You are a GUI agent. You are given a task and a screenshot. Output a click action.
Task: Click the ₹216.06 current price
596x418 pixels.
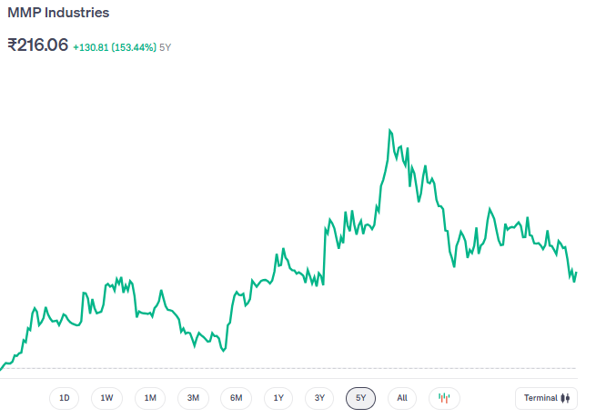click(x=37, y=45)
